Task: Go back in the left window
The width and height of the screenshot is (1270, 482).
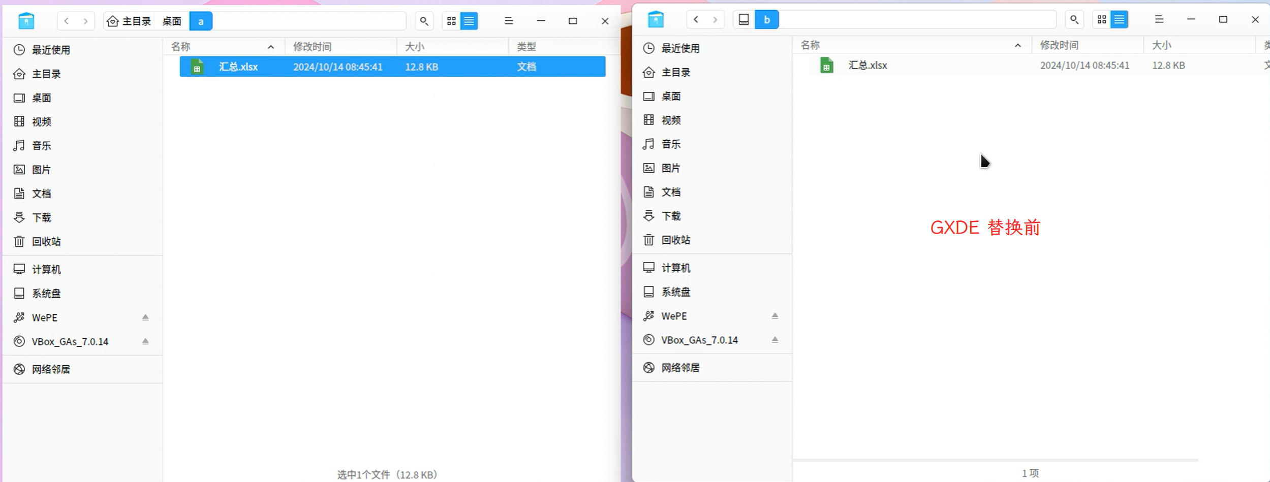Action: click(x=67, y=21)
